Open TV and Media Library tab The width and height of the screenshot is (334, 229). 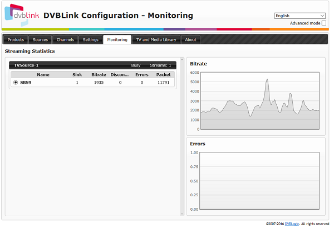coord(156,40)
